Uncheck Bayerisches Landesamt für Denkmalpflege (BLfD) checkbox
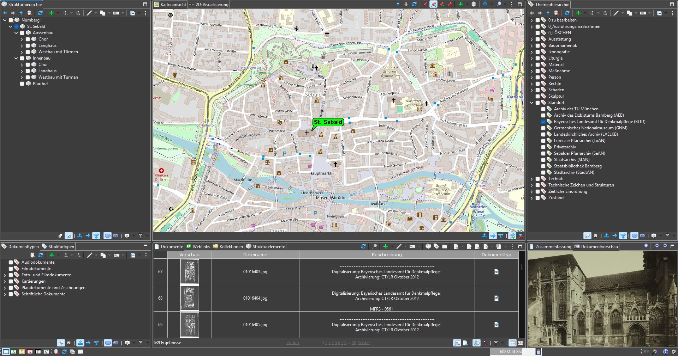This screenshot has height=356, width=678. click(543, 122)
